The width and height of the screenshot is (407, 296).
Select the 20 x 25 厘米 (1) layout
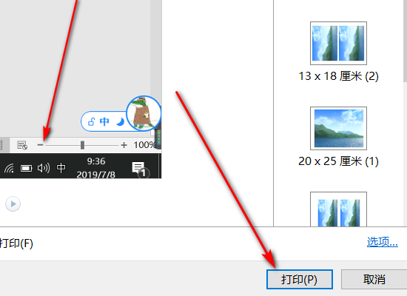pyautogui.click(x=338, y=137)
